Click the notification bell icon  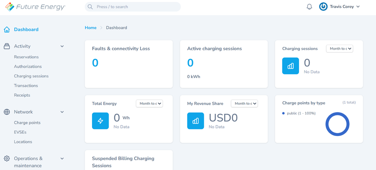(x=309, y=7)
